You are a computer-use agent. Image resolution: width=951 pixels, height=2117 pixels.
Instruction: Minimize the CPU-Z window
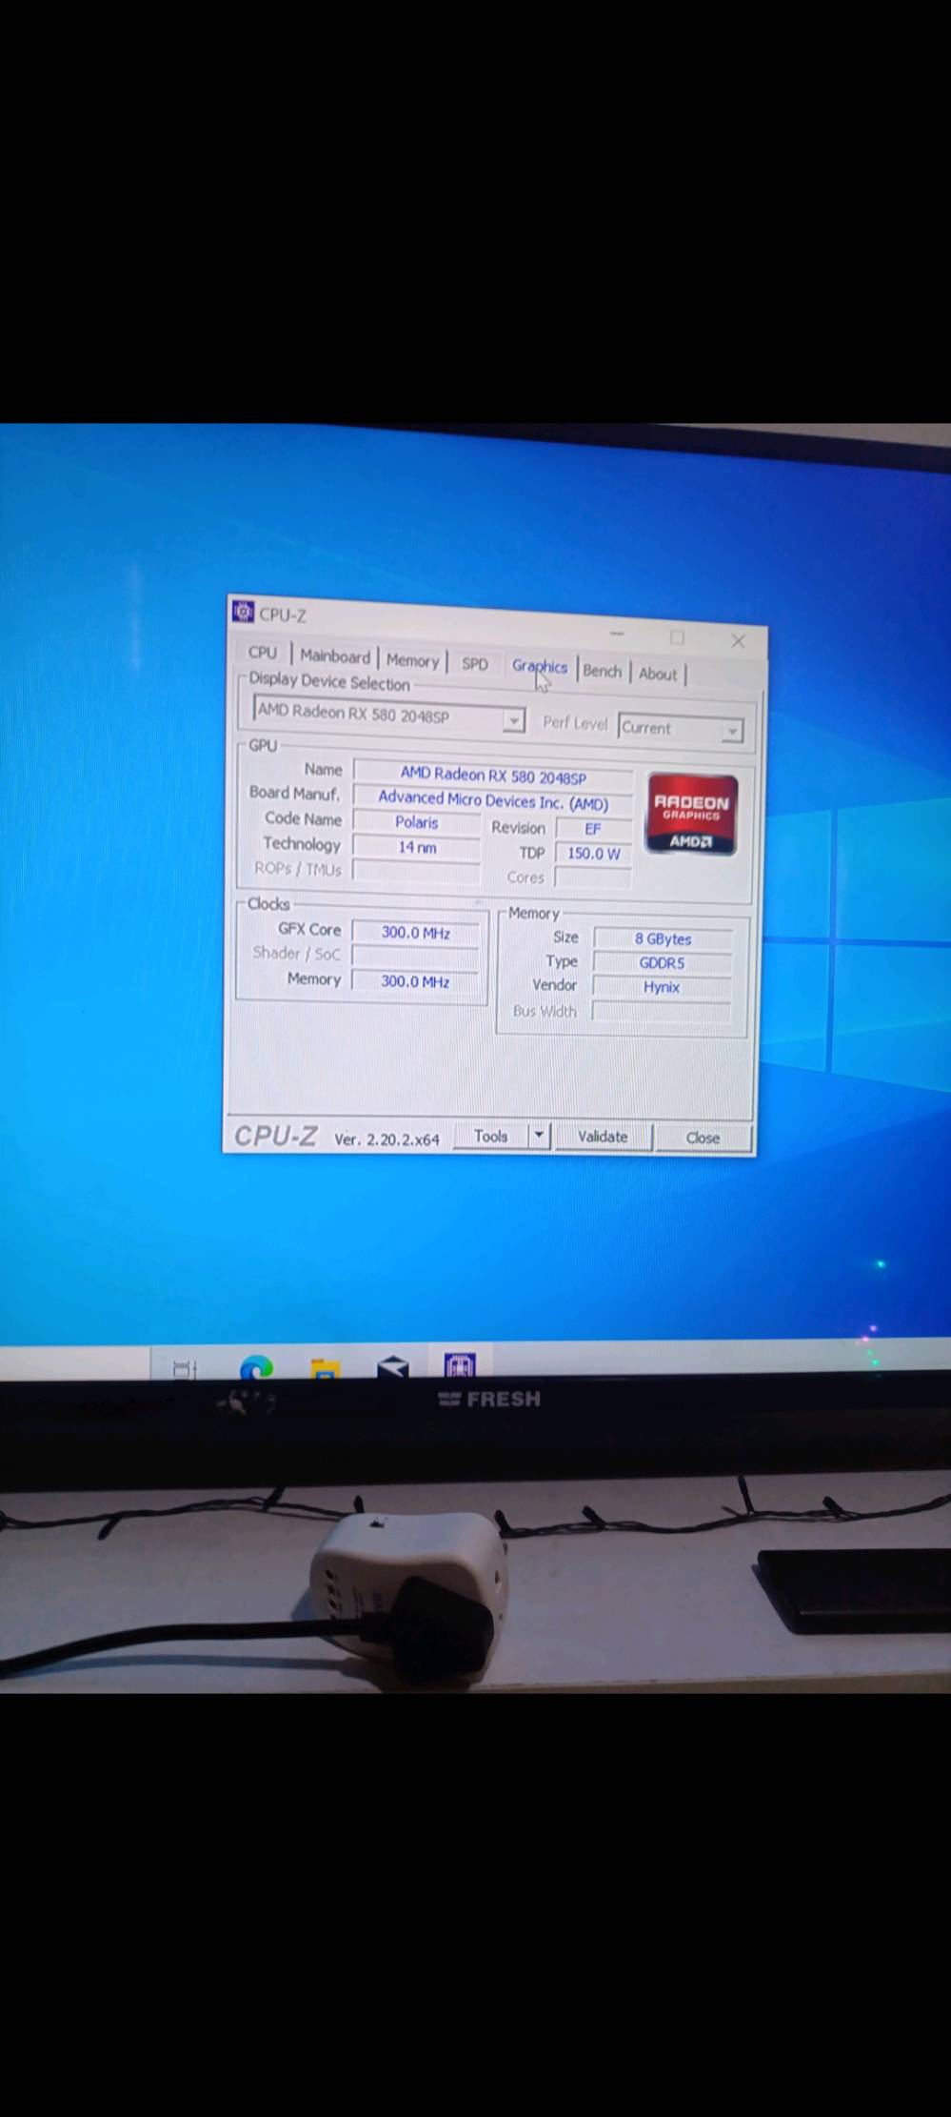[617, 634]
